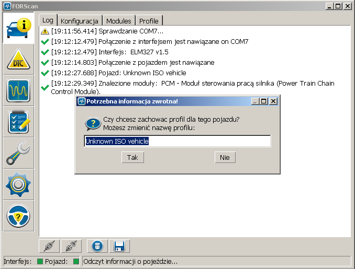Click the disconnect from vehicle plug button

point(71,246)
